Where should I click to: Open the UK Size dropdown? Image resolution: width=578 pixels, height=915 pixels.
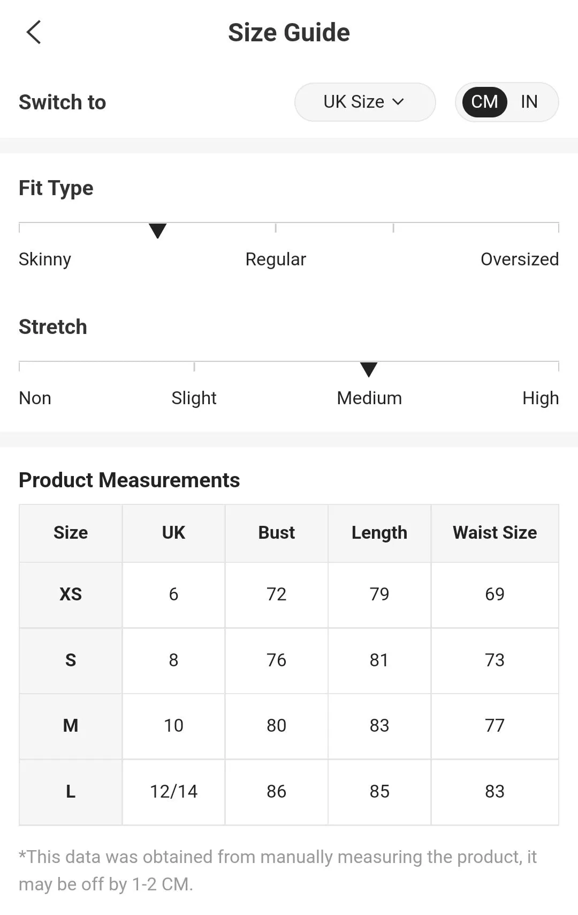365,102
